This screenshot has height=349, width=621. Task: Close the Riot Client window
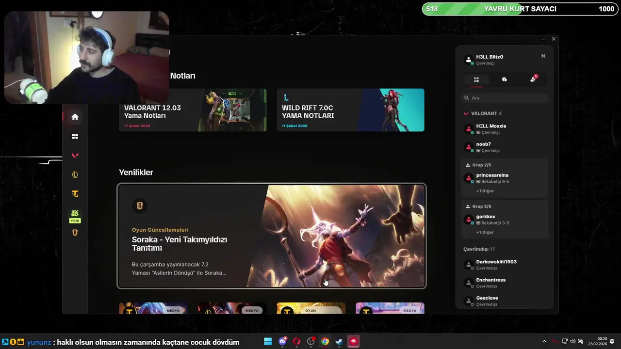(x=554, y=39)
